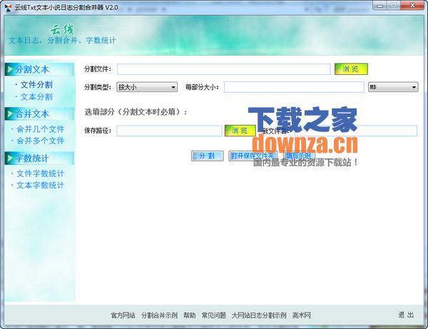Open the 分割合并示例 link
The image size is (428, 329).
coord(159,315)
